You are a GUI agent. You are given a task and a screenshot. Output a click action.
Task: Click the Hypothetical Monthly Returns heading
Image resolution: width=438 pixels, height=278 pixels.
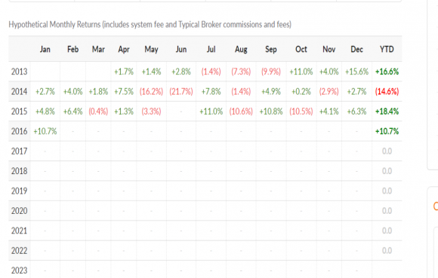(x=150, y=25)
